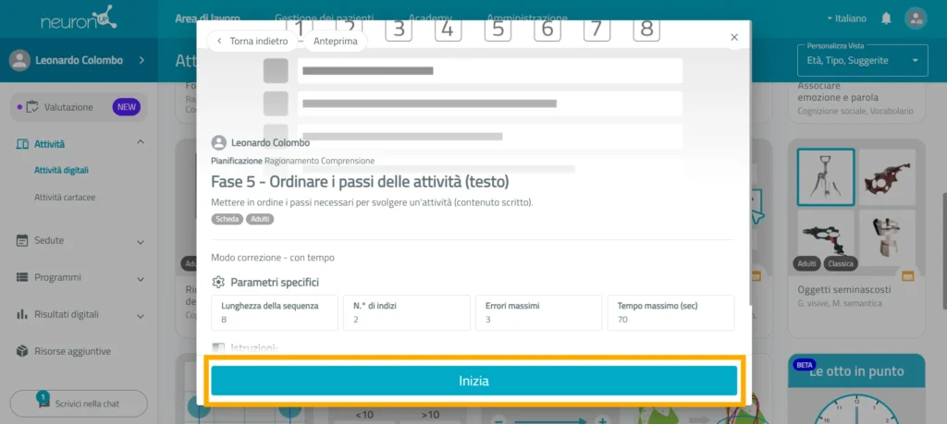This screenshot has height=424, width=947.
Task: Expand the Risultati digitali section
Action: pos(141,316)
